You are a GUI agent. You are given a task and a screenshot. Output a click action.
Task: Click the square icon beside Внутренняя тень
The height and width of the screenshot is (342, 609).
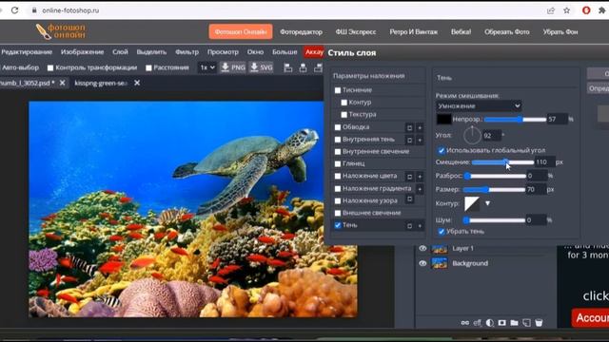coord(409,140)
